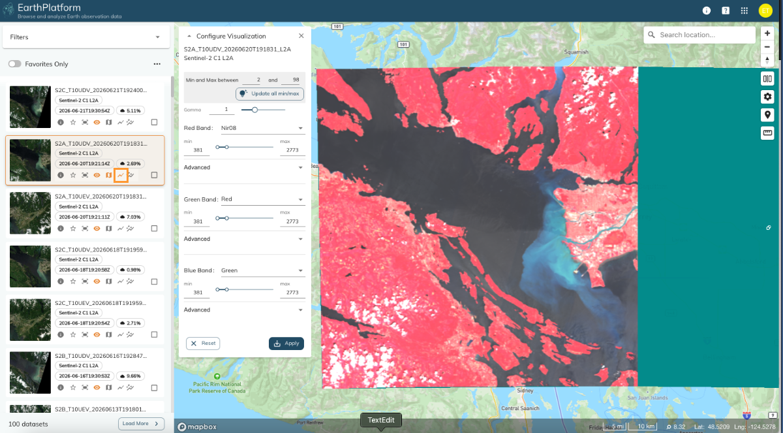783x433 pixels.
Task: Check the S2C_T10UDV_20260621T192400 dataset checkbox
Action: tap(154, 121)
